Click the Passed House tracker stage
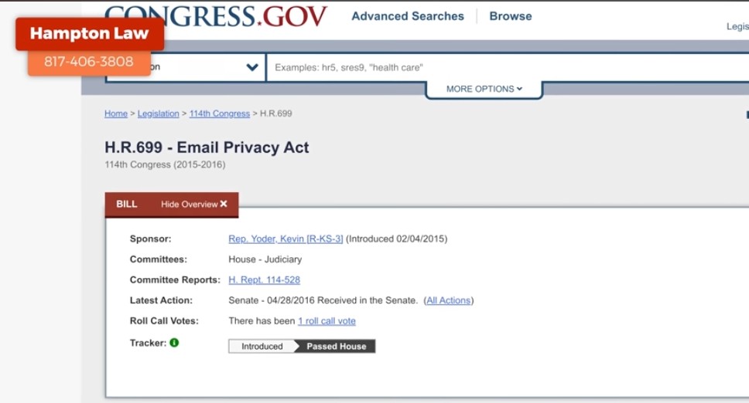 click(x=337, y=347)
